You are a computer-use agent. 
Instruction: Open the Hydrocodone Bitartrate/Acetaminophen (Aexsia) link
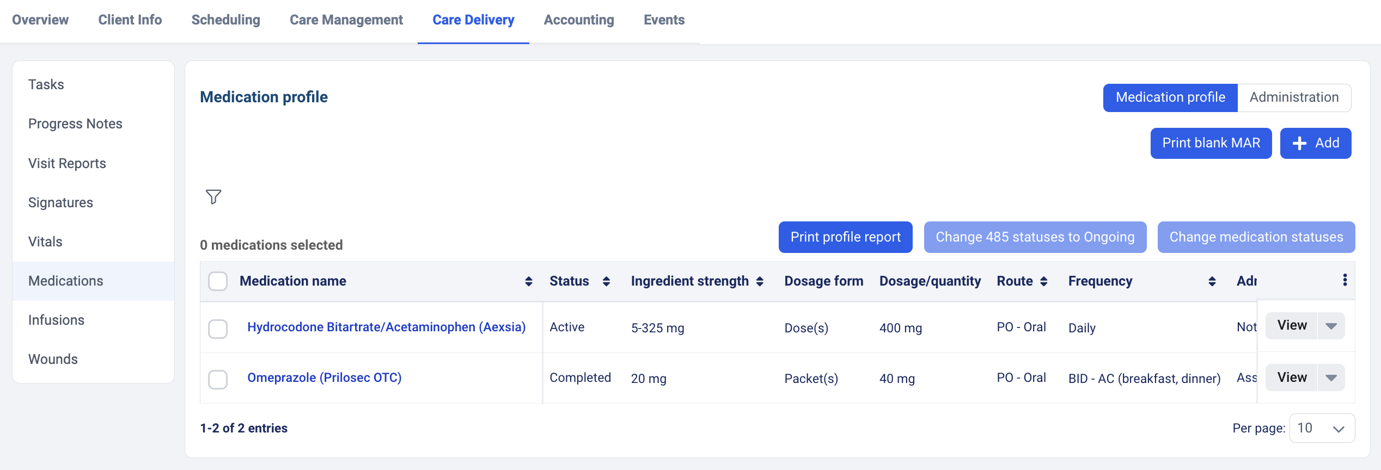pyautogui.click(x=386, y=327)
